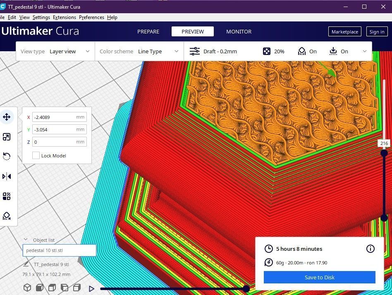Open the Color scheme dropdown
392x295 pixels.
click(x=139, y=51)
